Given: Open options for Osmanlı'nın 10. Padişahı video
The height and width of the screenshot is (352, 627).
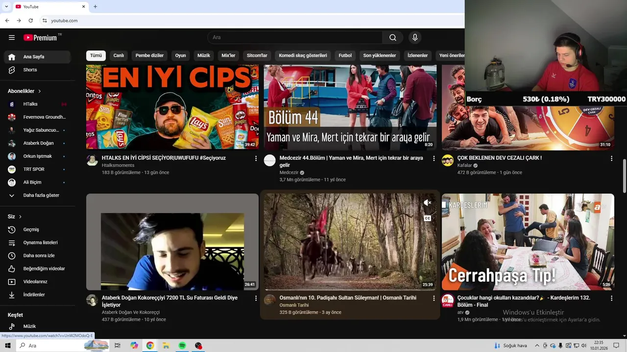Looking at the screenshot, I should click(x=434, y=298).
